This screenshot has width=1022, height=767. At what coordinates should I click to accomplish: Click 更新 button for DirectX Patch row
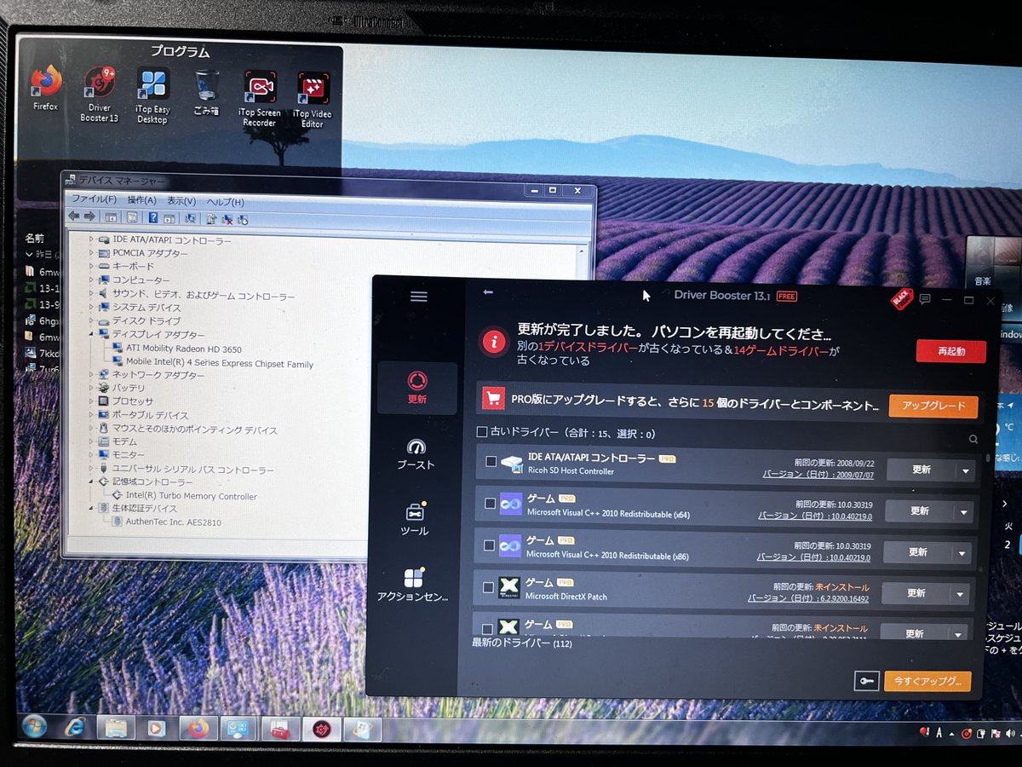[x=916, y=594]
